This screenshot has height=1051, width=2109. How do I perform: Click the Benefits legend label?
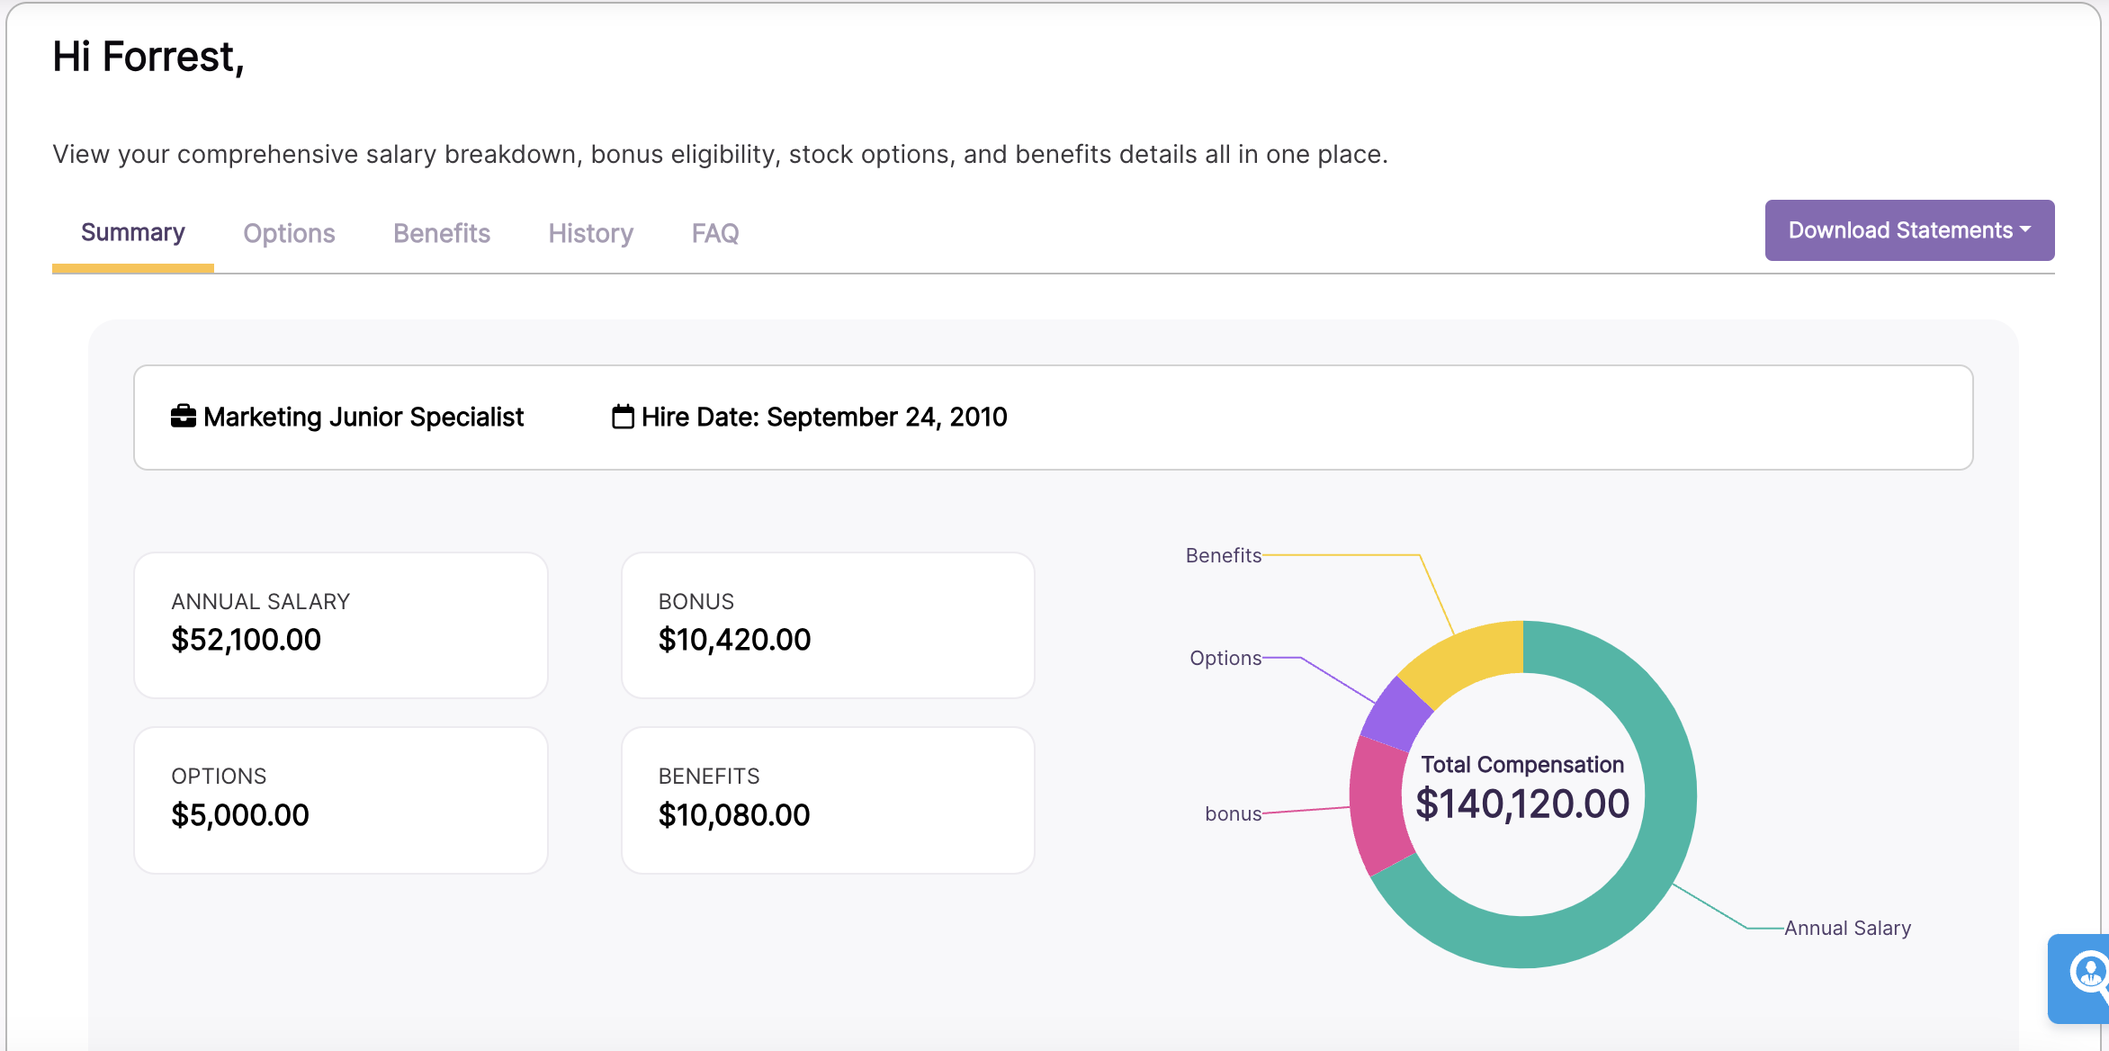[x=1223, y=555]
